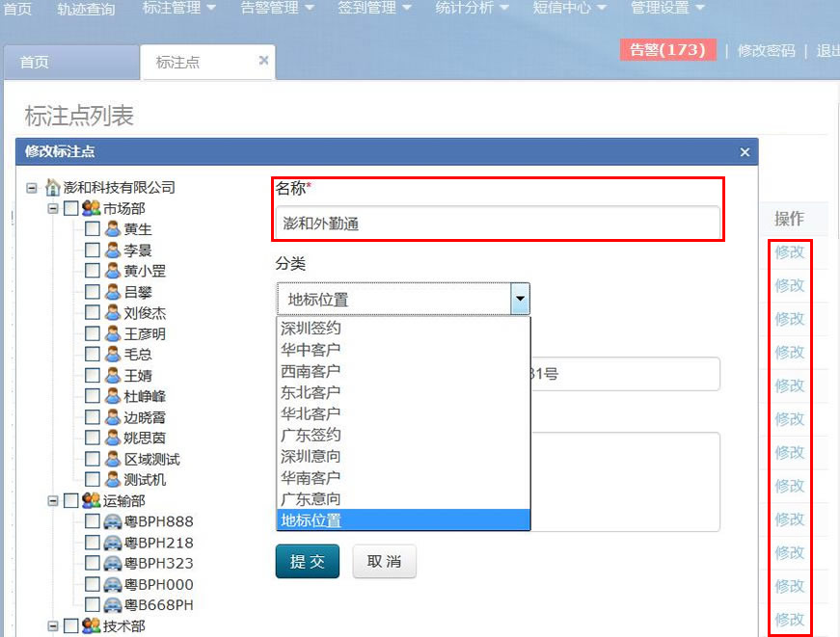Click the car icon beside 粤BPH323

pyautogui.click(x=113, y=563)
